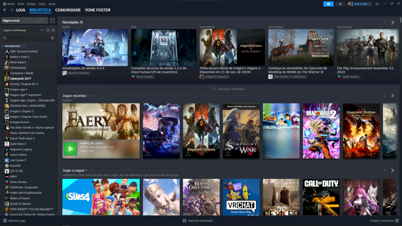Go forward with the right arrow

(x=11, y=10)
